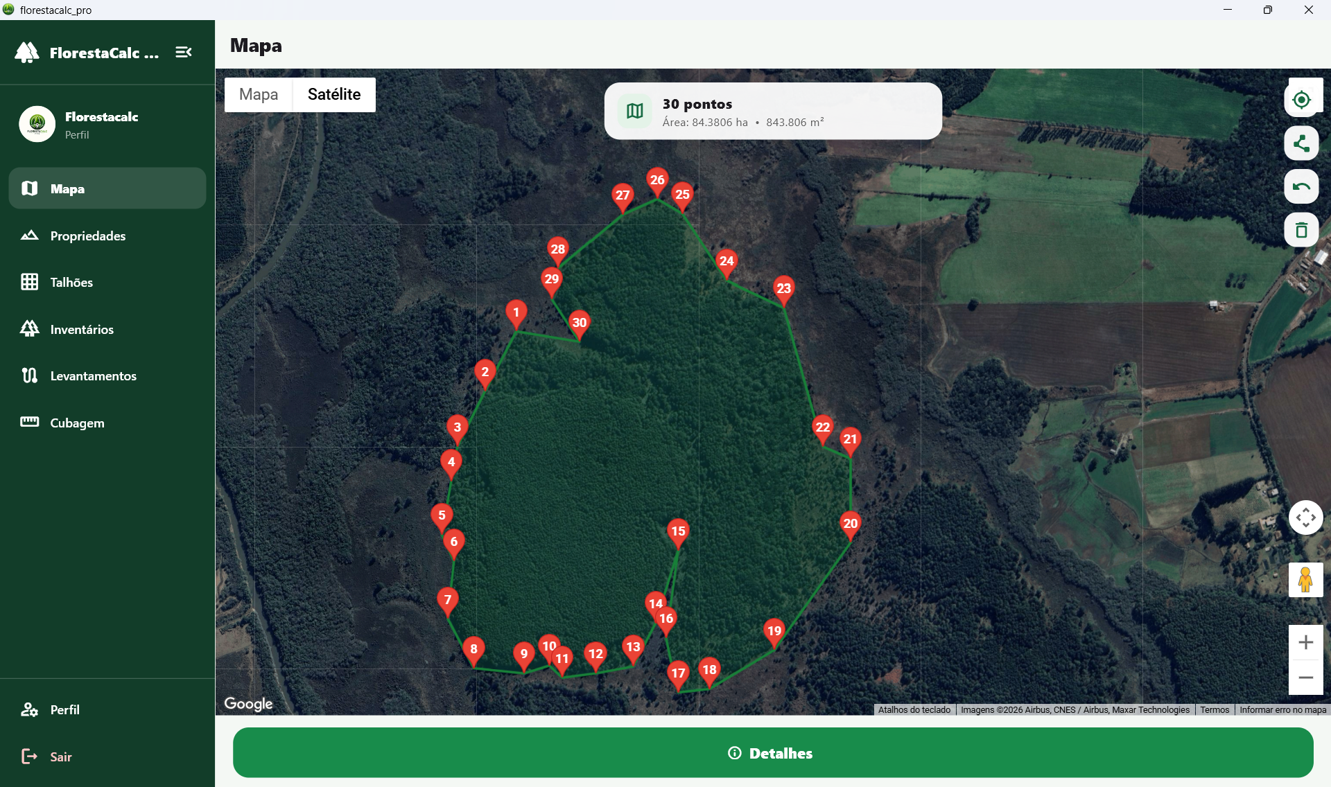Switch to Satélite view

(334, 94)
